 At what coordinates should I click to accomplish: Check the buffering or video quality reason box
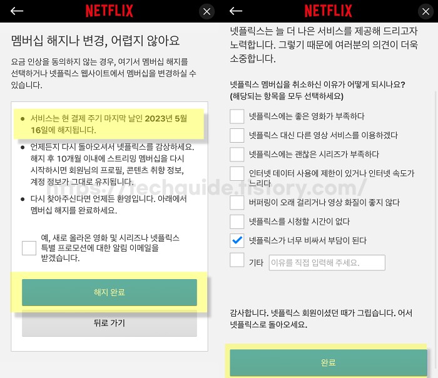point(237,202)
